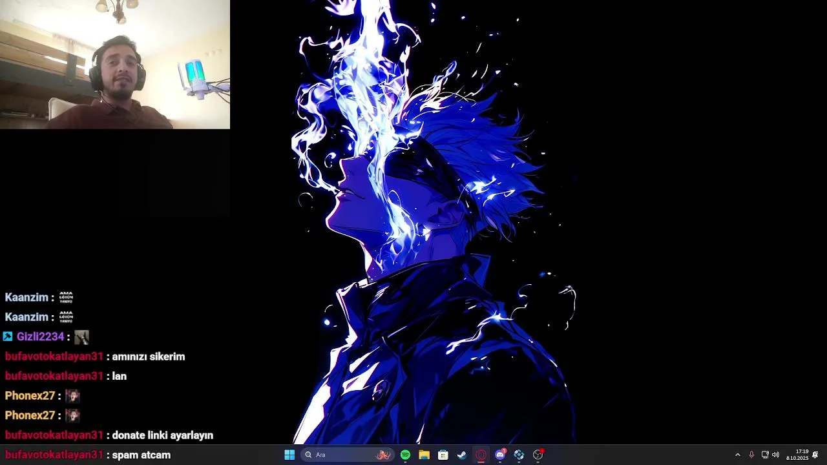This screenshot has width=827, height=465.
Task: Open the Windows Start menu
Action: tap(289, 455)
